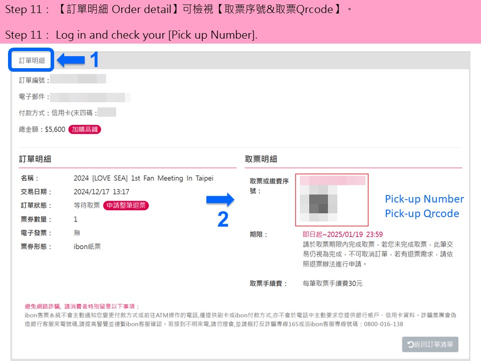Click blue right arrow above number 2
Viewport: 481px width, 361px height.
click(220, 200)
